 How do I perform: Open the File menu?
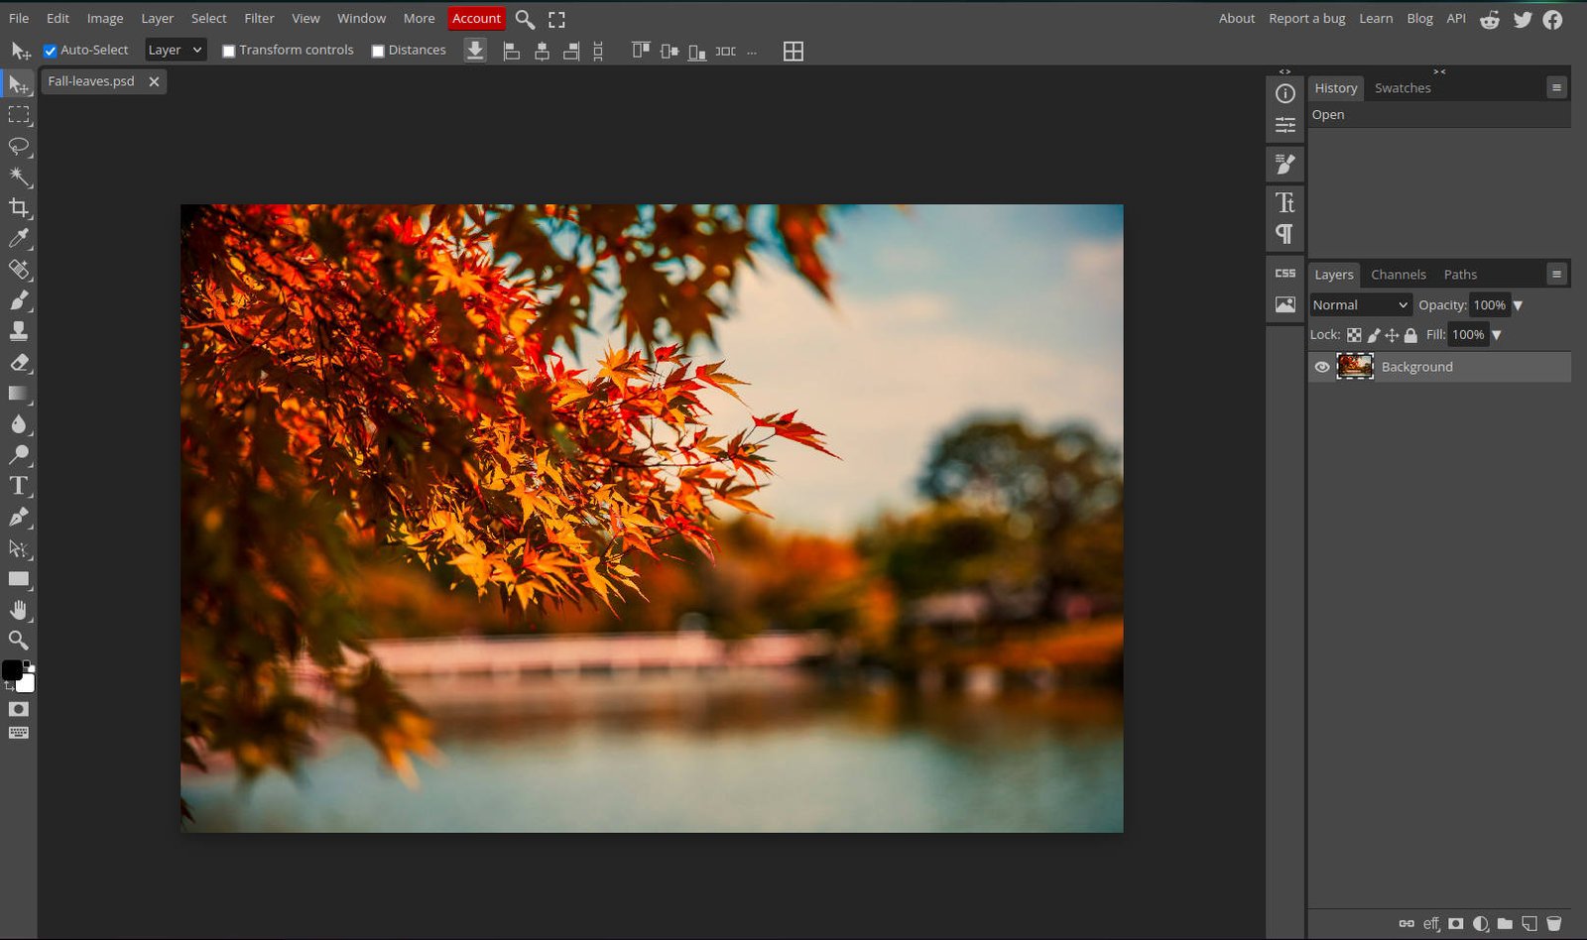point(19,18)
